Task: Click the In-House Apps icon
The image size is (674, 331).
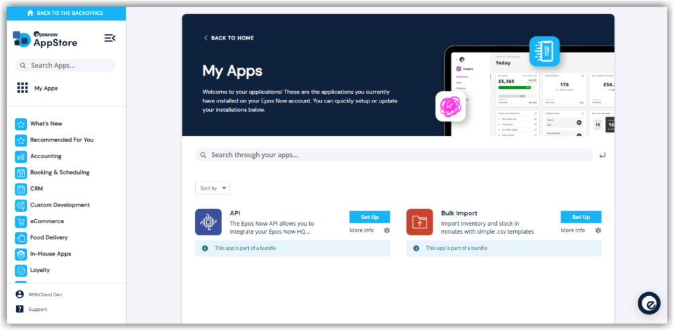Action: 21,255
